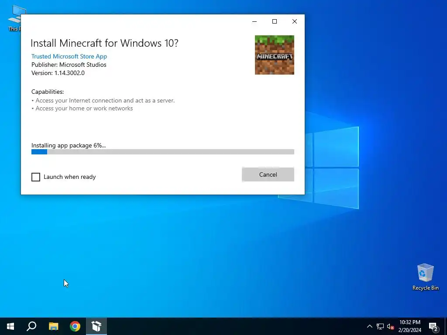Click the muted volume tray icon
Image resolution: width=447 pixels, height=335 pixels.
[x=390, y=326]
